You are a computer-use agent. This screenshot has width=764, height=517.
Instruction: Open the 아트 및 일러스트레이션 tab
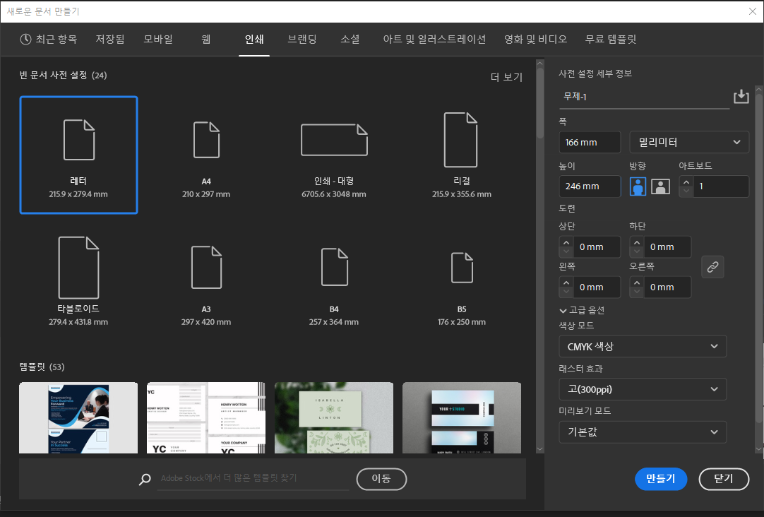click(434, 40)
